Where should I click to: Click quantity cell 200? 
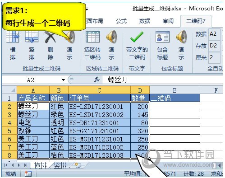click(140, 106)
